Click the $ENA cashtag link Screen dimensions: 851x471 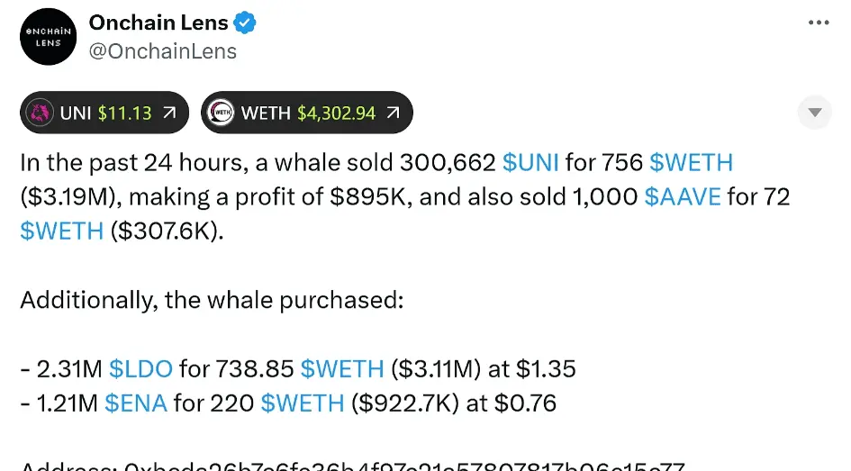(136, 403)
